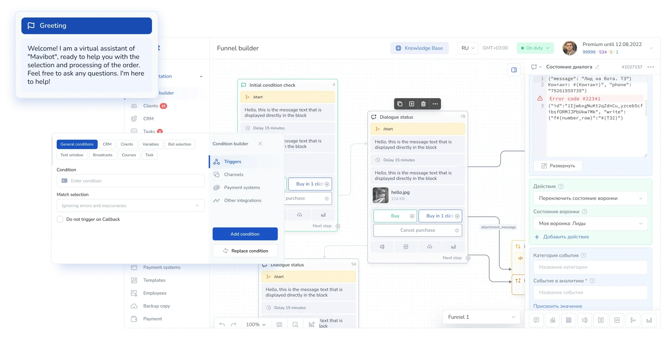
Task: Click the Replace condition button
Action: click(x=245, y=251)
